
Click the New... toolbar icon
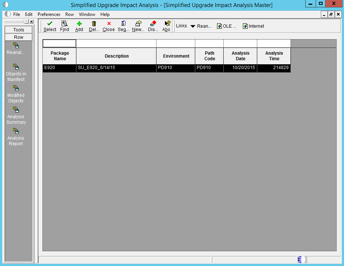click(138, 24)
